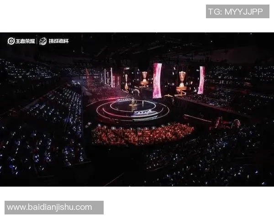The width and height of the screenshot is (274, 219).
Task: Click the 挑战者杯 dragon emblem icon
Action: click(43, 42)
